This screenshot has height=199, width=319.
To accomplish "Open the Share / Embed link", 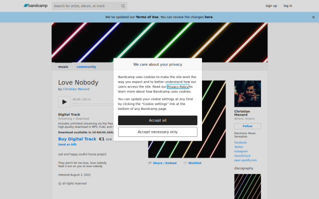I will tap(165, 163).
